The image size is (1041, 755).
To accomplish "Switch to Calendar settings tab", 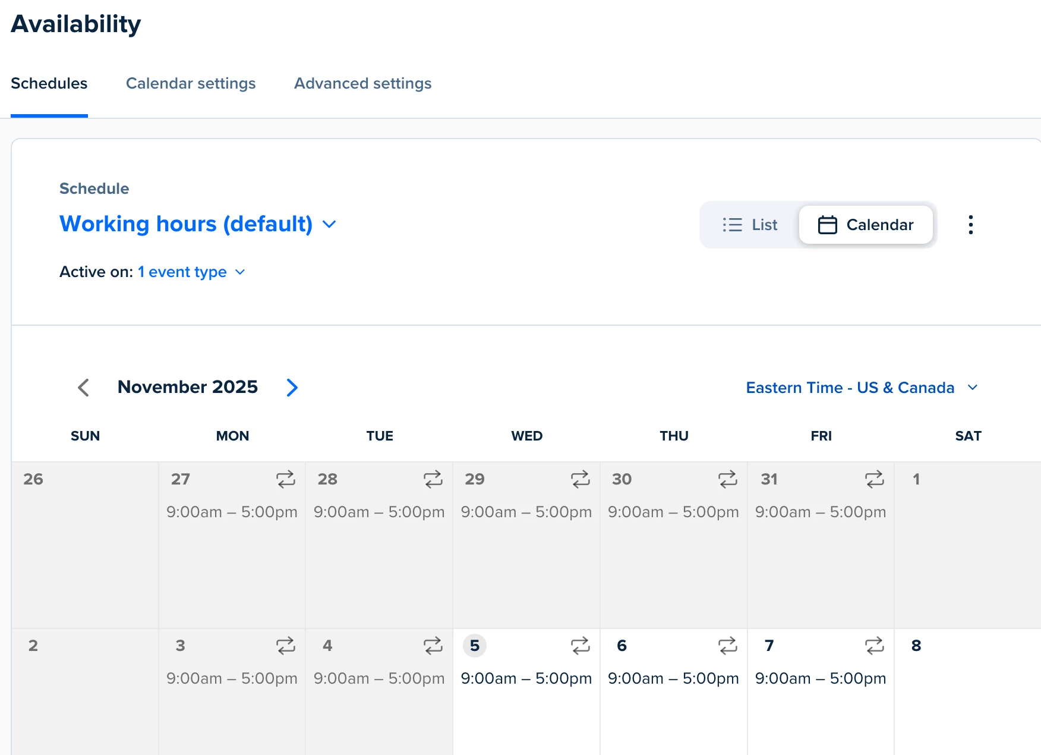I will [191, 83].
